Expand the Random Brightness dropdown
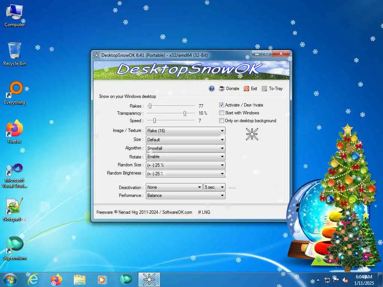 186,173
